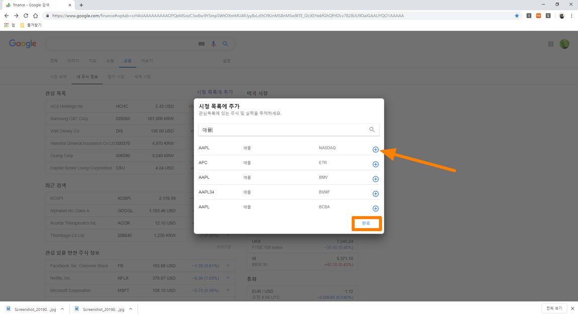Screen dimensions: 578x316
Task: Click the browser address bar URL
Action: [228, 16]
